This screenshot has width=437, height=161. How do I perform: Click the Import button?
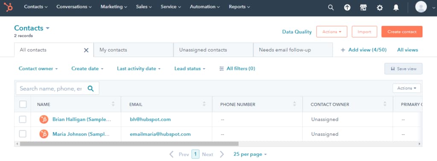coord(364,32)
